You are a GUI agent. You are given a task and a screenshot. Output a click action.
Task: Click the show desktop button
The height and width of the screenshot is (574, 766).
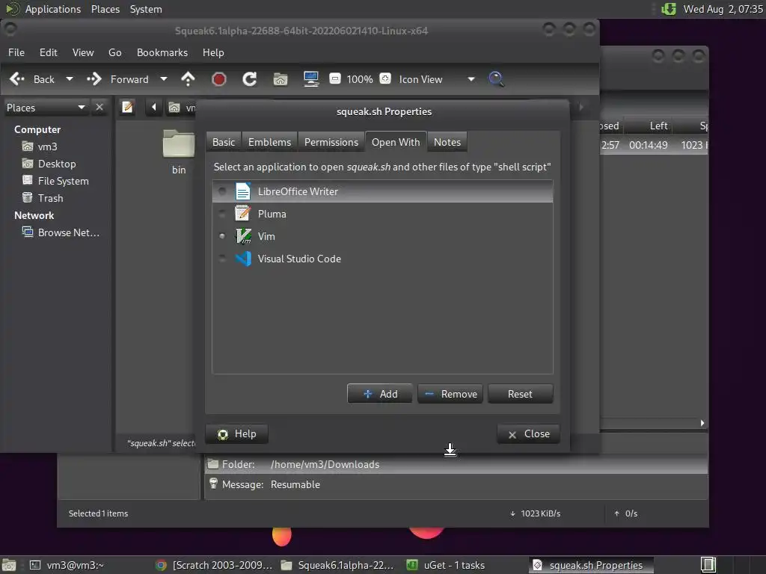coord(9,565)
